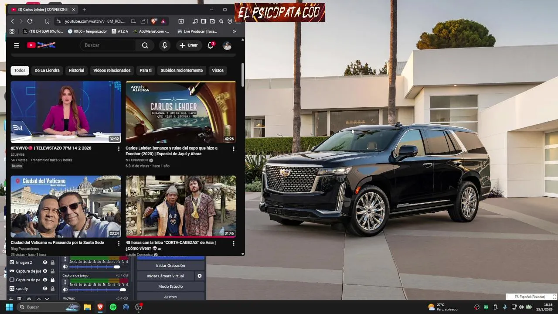This screenshot has height=314, width=558.
Task: Open OBS source properties gear icon
Action: (29, 299)
